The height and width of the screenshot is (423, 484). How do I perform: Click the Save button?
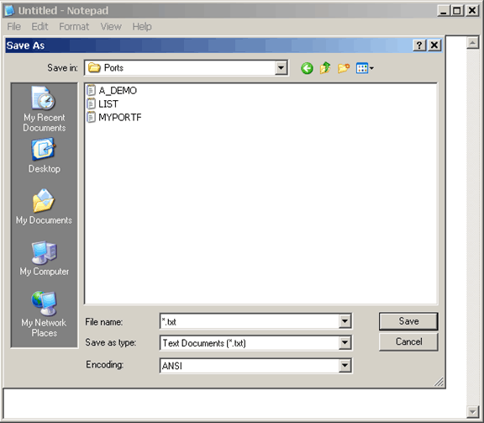pos(408,321)
